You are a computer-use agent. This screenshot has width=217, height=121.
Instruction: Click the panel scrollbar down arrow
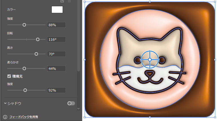[x=78, y=109]
